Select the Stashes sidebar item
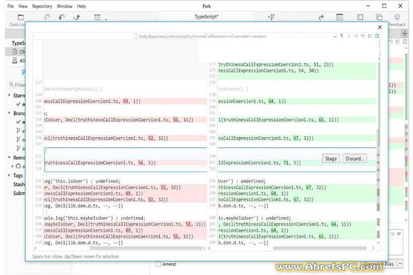Image resolution: width=413 pixels, height=275 pixels. pyautogui.click(x=19, y=184)
